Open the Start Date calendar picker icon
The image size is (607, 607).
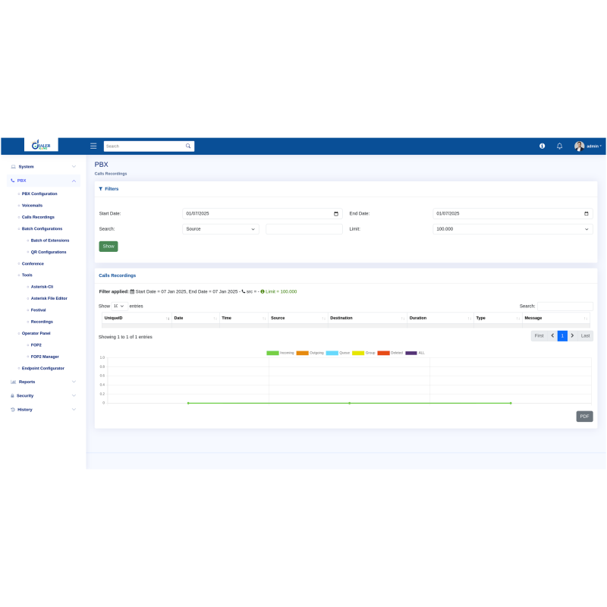336,214
